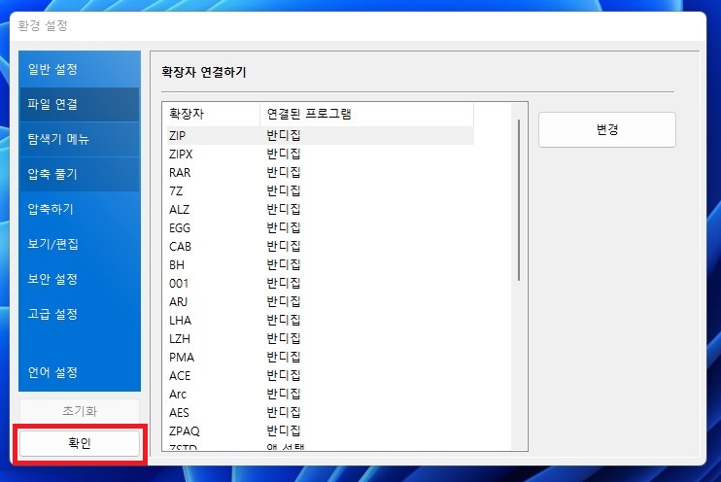Select the ZIP extension row
721x482 pixels.
pyautogui.click(x=321, y=136)
